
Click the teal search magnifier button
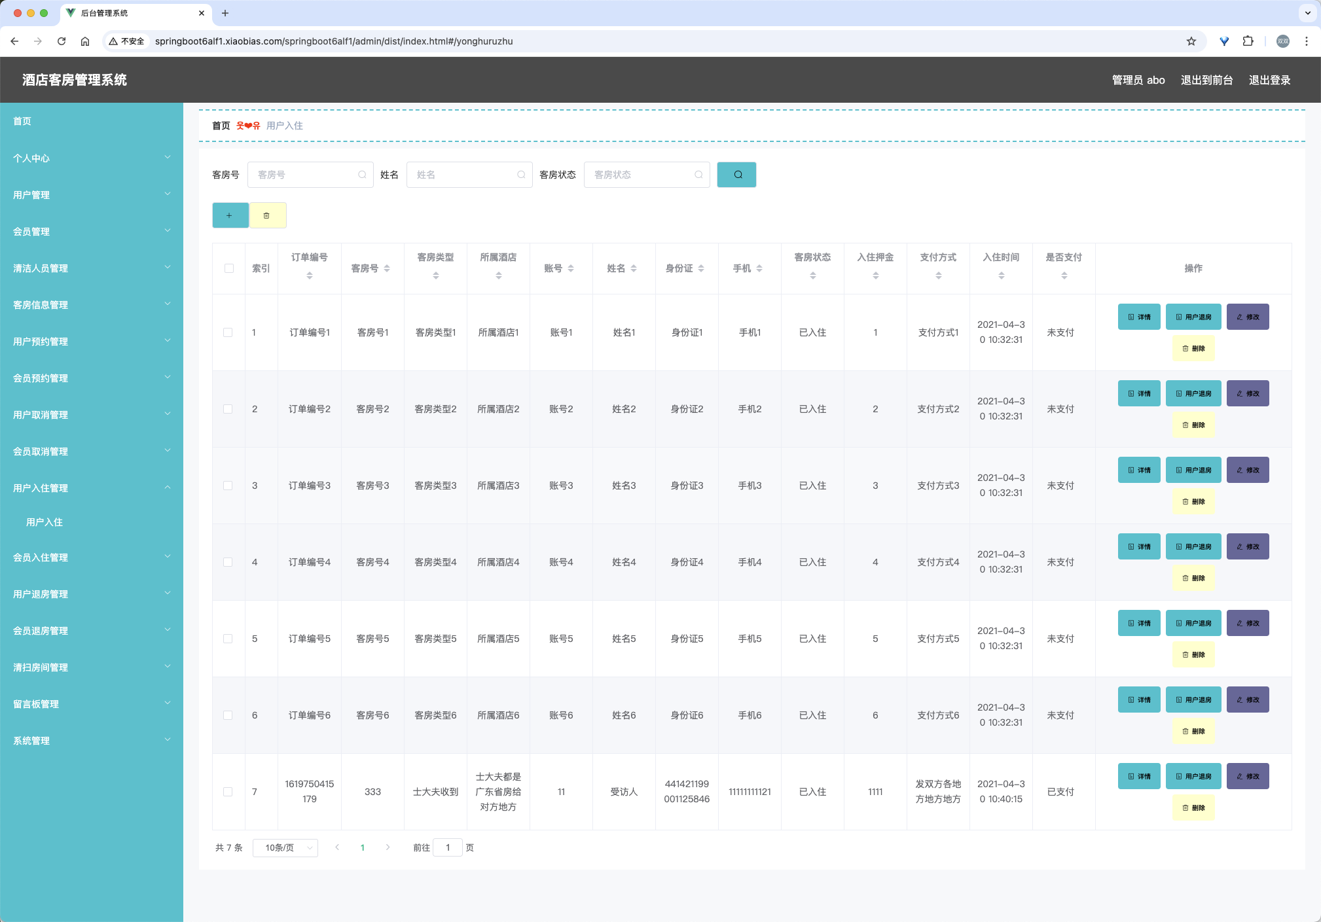pyautogui.click(x=736, y=175)
